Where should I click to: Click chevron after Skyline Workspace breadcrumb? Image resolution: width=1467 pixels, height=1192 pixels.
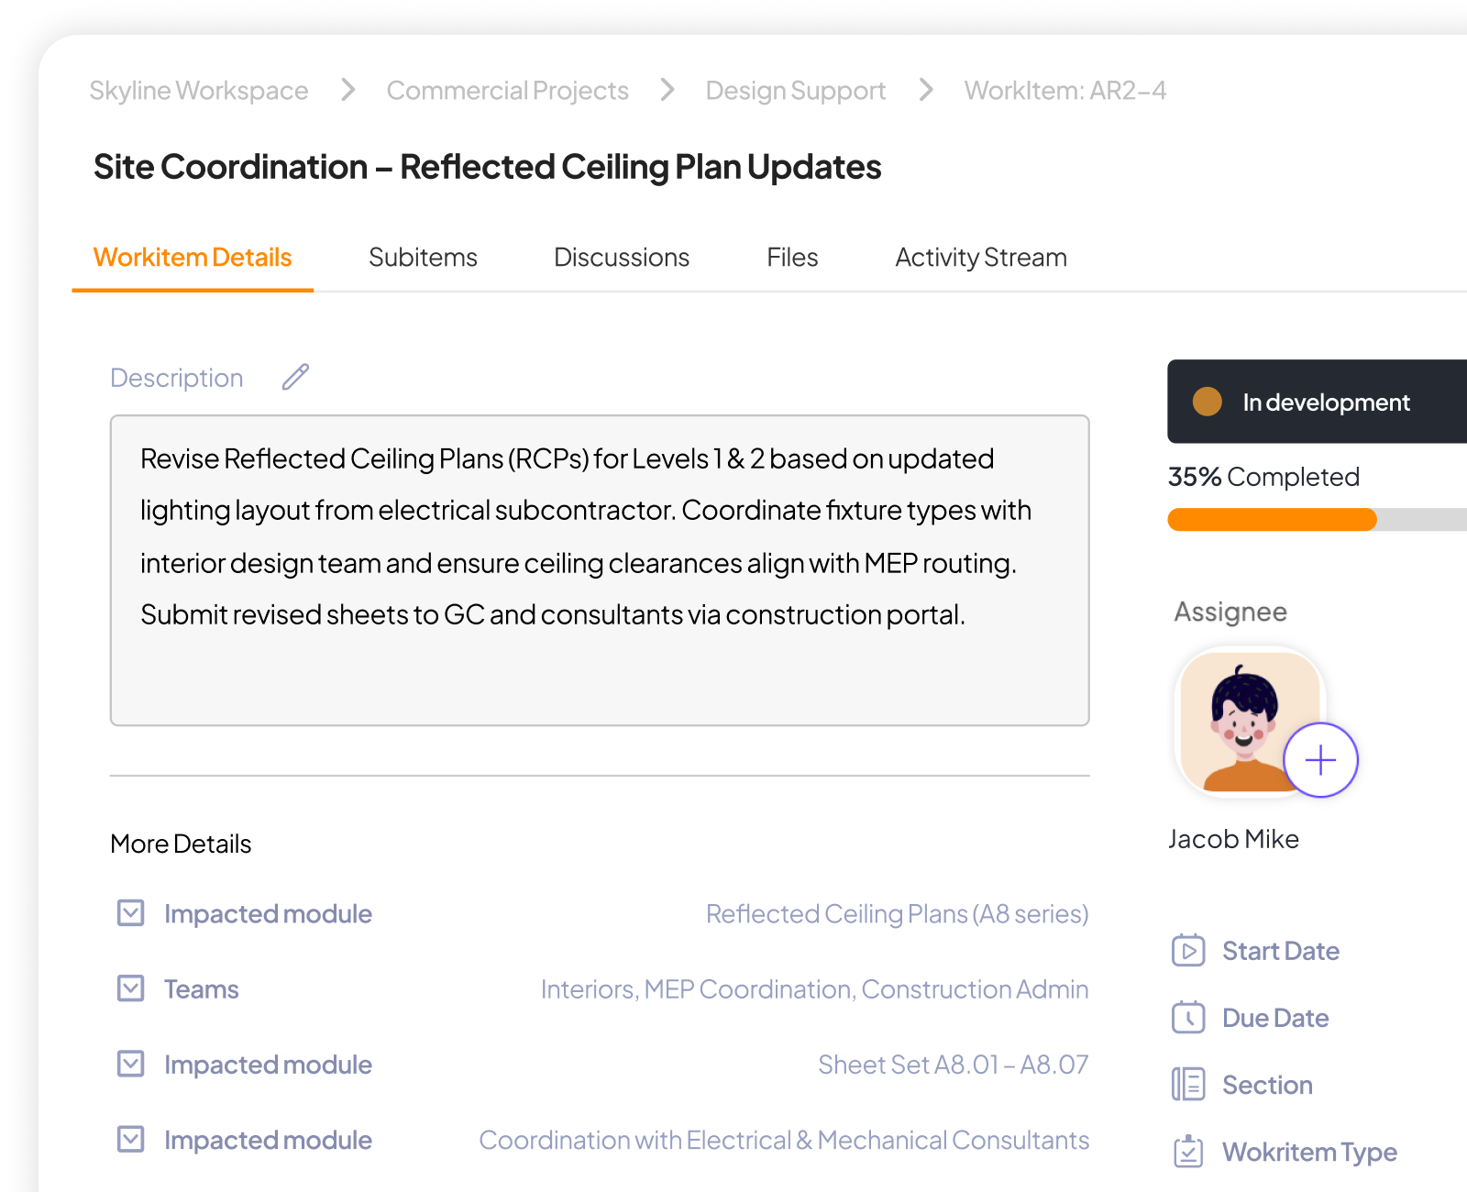[x=347, y=90]
